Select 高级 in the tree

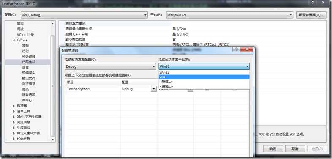pyautogui.click(x=25, y=89)
